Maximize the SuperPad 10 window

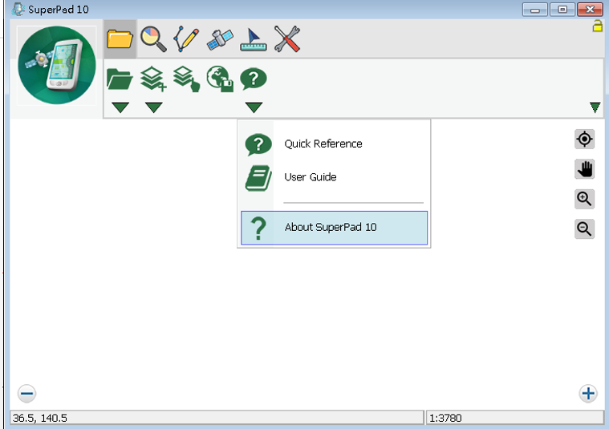pyautogui.click(x=562, y=10)
